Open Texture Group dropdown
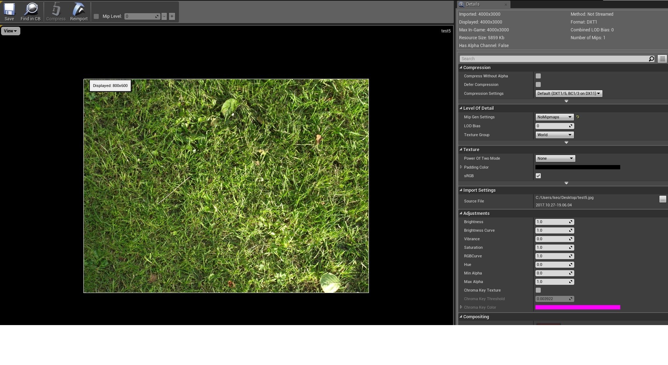The height and width of the screenshot is (365, 668). click(554, 135)
